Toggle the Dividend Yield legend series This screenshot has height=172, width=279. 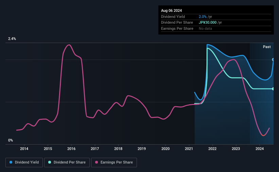pos(24,163)
